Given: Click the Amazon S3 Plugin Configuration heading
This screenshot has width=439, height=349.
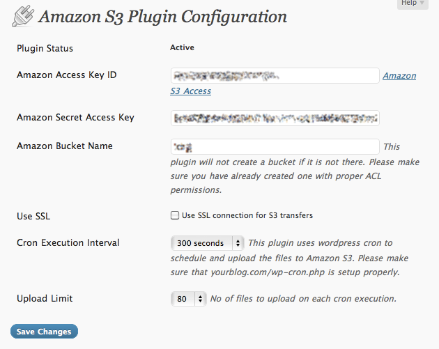Looking at the screenshot, I should click(x=162, y=17).
